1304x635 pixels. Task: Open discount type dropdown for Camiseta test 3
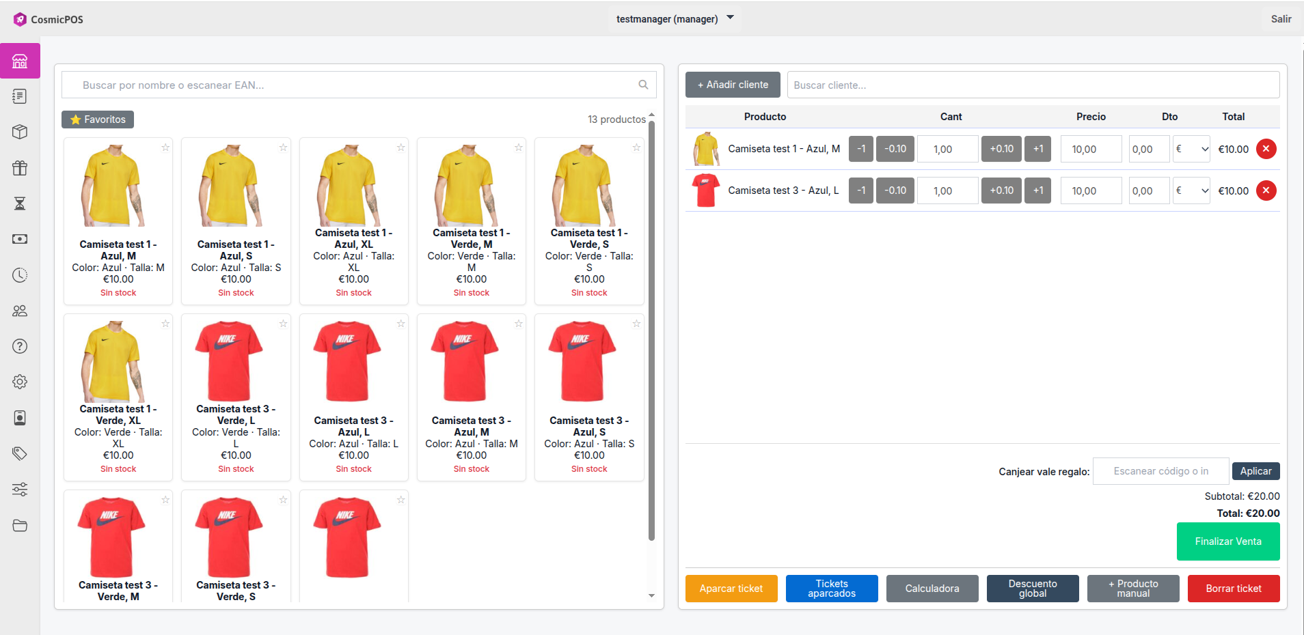click(x=1192, y=190)
